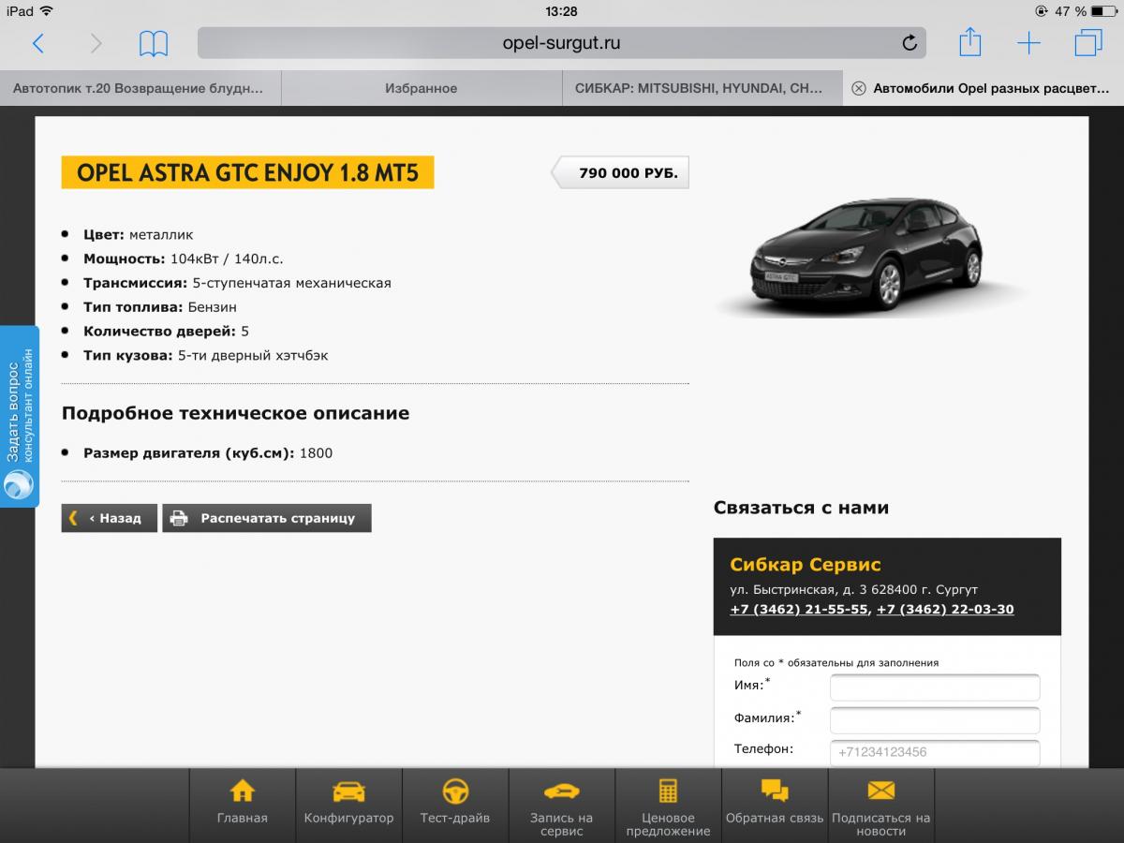Click the Количество дверей: 5 row

coord(166,332)
